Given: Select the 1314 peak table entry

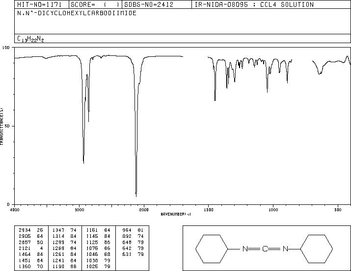Looking at the screenshot, I should 64,236.
